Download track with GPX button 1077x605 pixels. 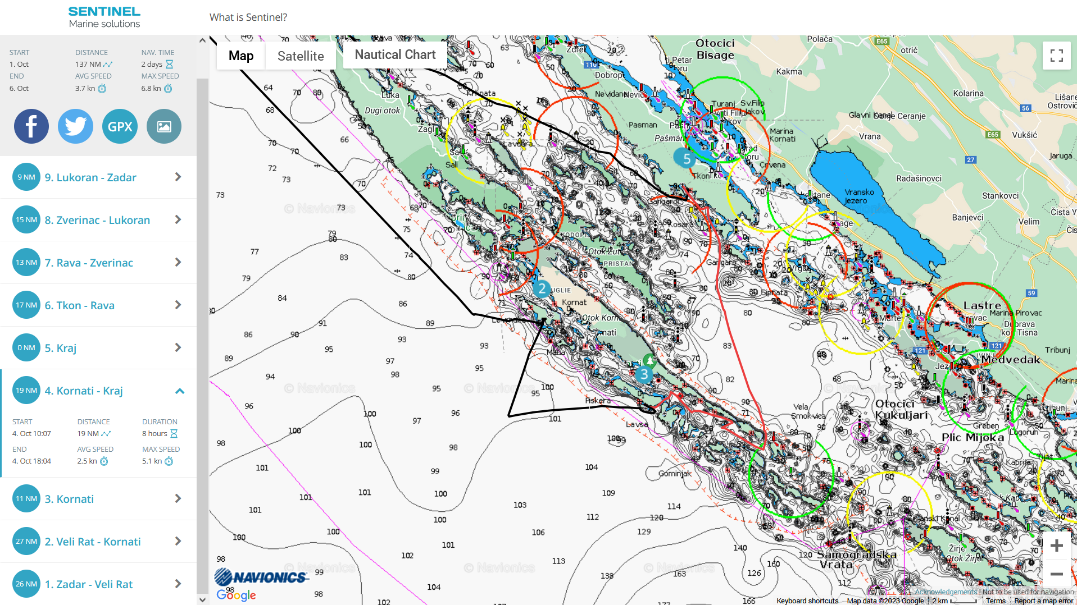coord(120,126)
